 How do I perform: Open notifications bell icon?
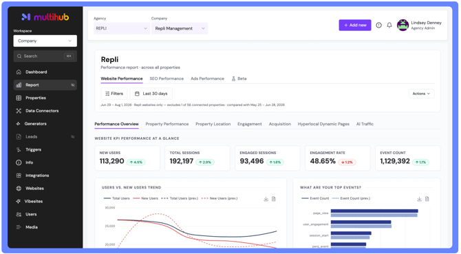click(389, 25)
